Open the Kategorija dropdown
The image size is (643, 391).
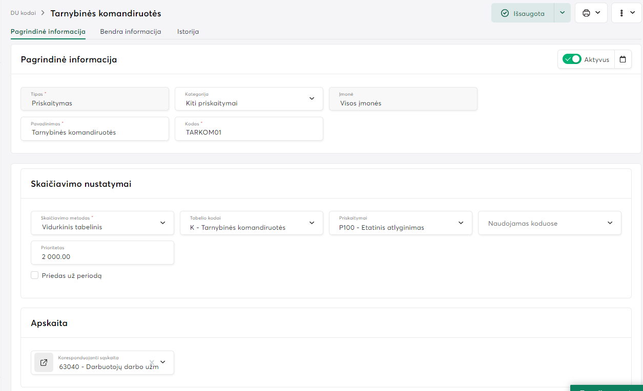249,99
